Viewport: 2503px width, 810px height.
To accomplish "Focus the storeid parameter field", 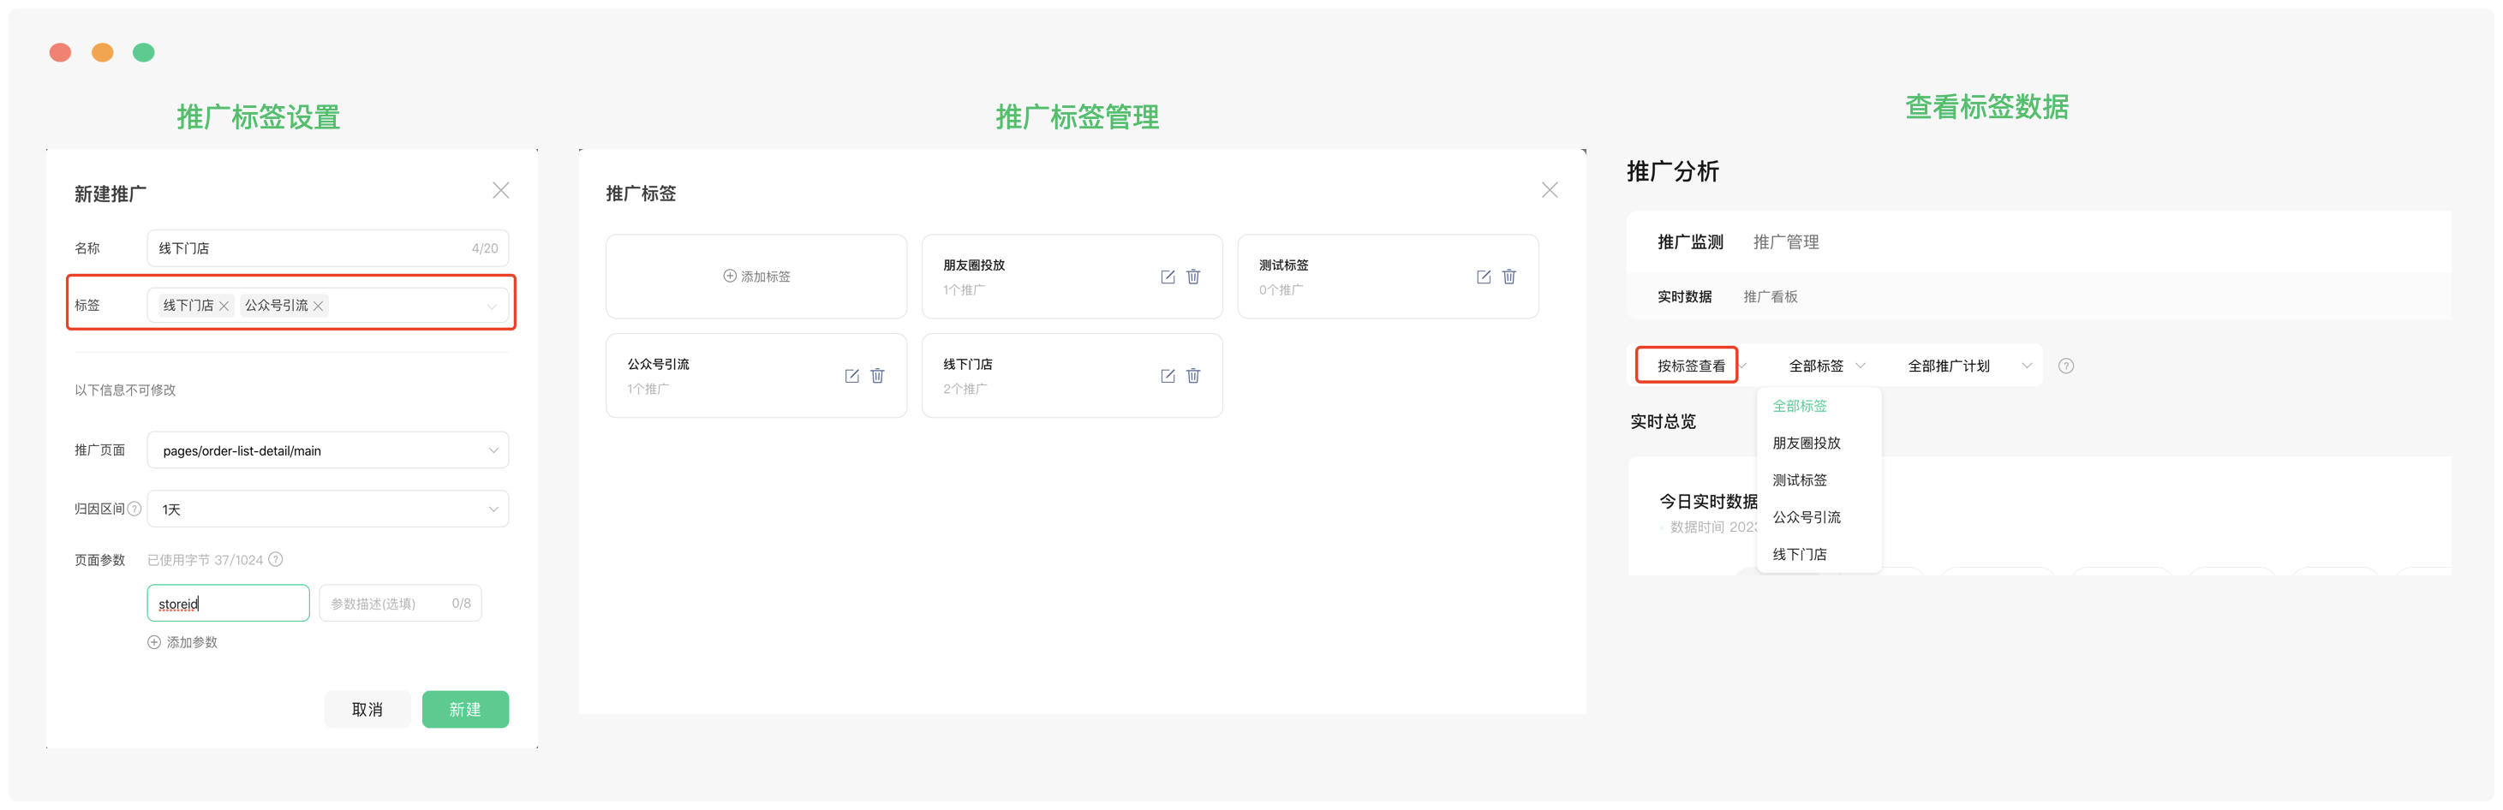I will tap(229, 603).
